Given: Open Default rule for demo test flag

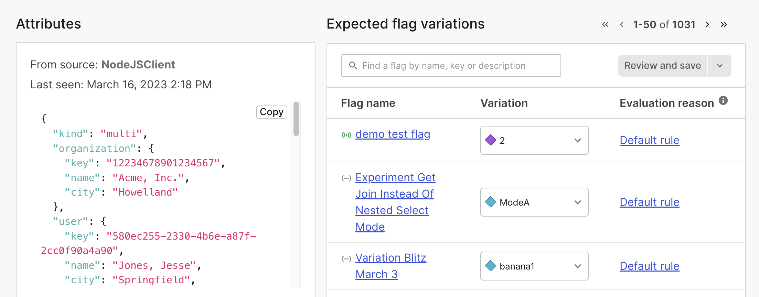Looking at the screenshot, I should click(x=649, y=140).
